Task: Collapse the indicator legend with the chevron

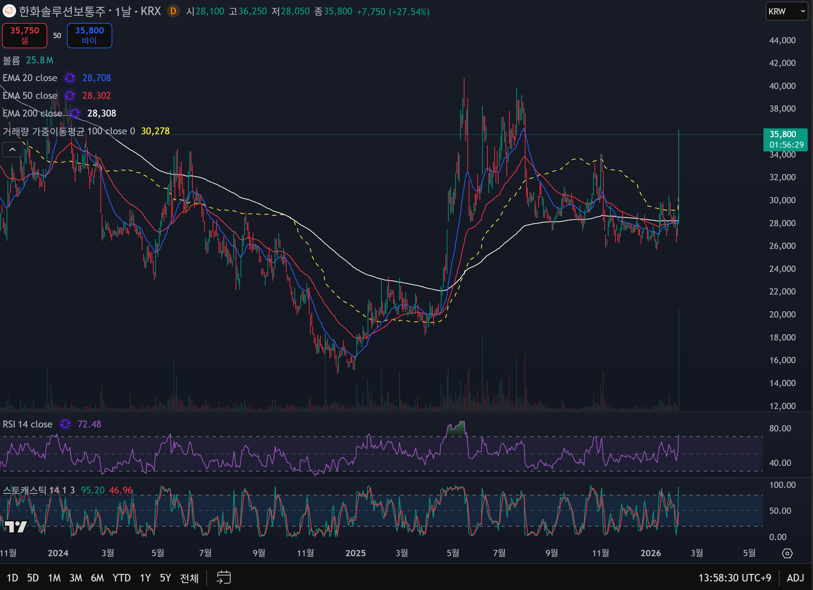Action: (12, 150)
